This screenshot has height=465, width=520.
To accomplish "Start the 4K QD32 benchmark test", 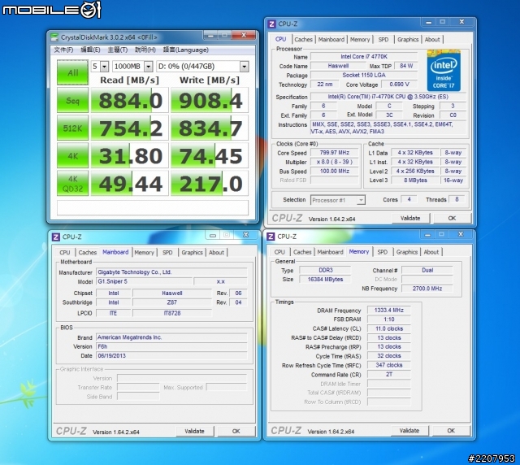I will coord(72,184).
